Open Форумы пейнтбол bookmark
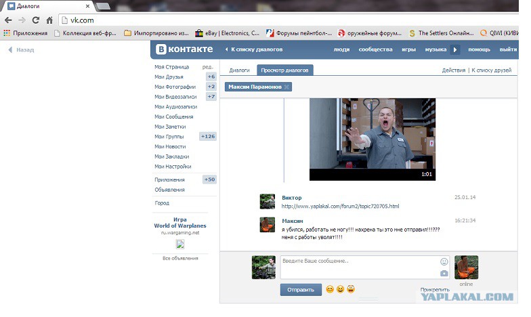531x317 pixels. point(299,33)
